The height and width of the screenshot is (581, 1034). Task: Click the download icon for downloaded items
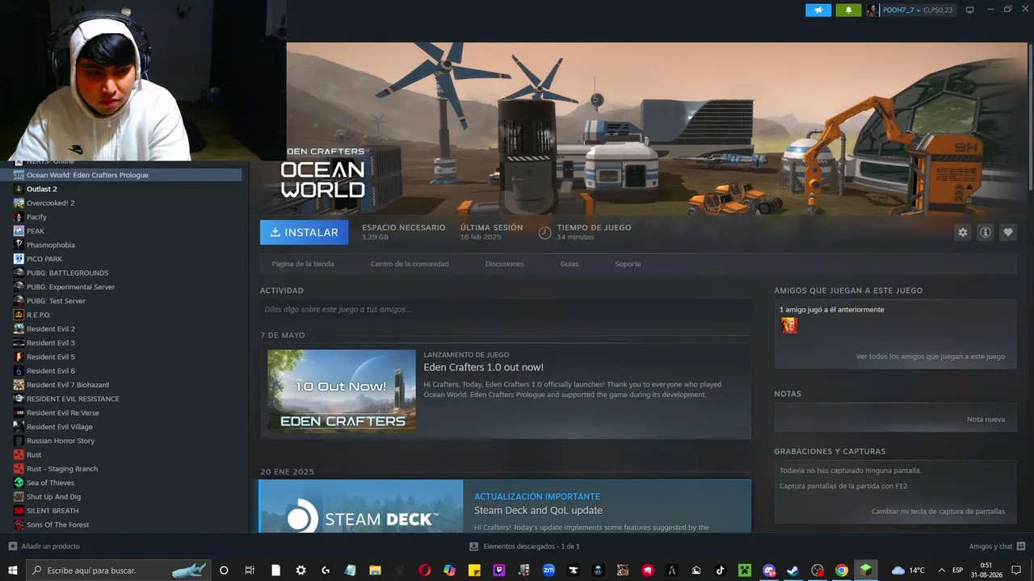pos(474,546)
